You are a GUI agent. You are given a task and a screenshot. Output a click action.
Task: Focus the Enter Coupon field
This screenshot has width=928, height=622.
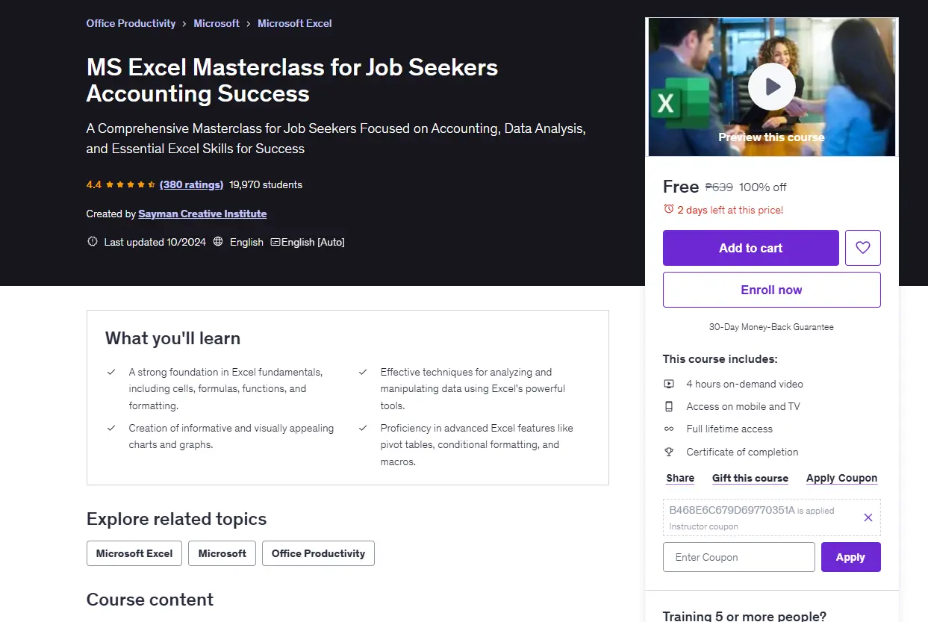click(739, 557)
